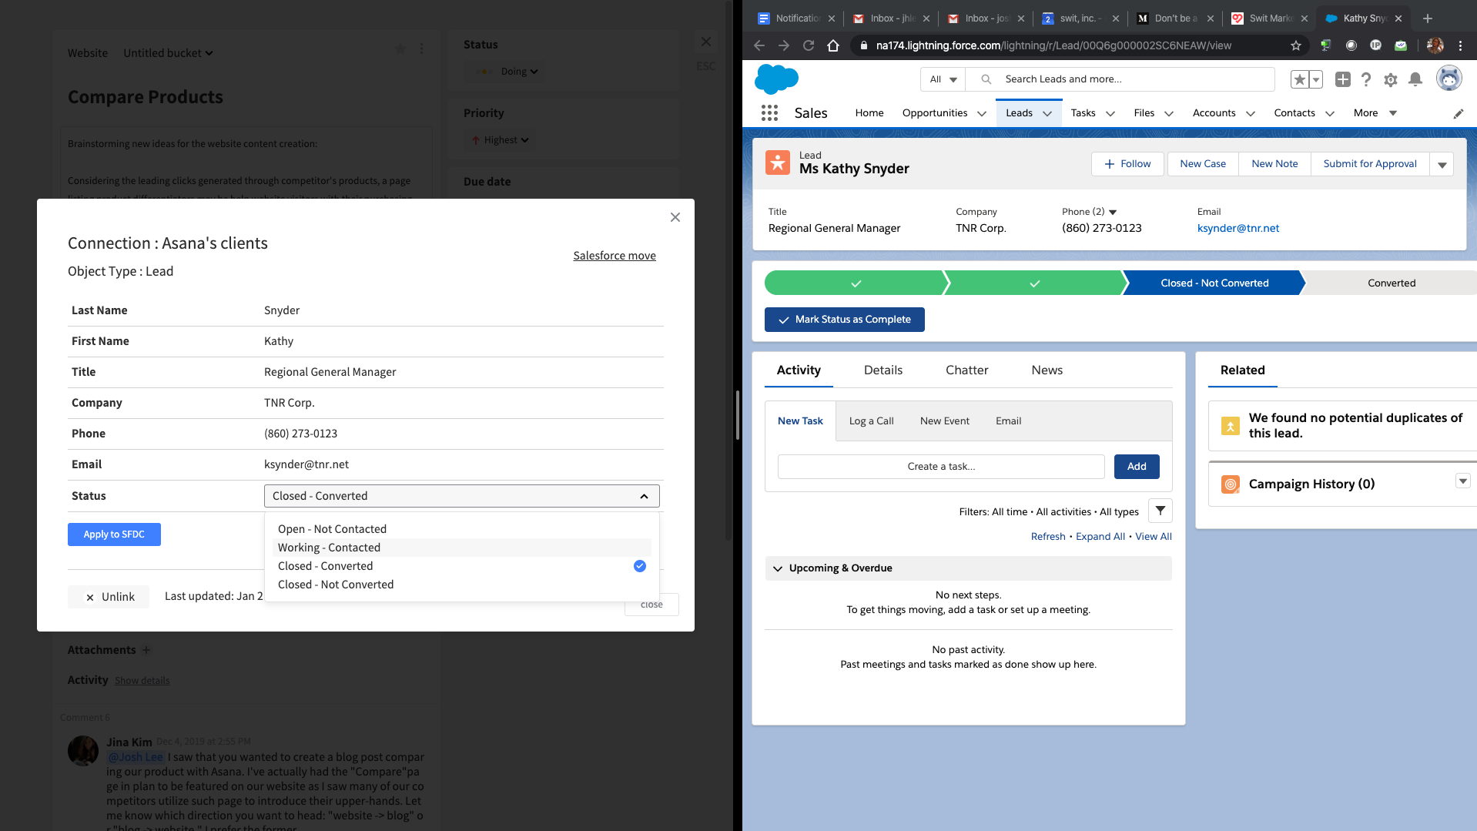Select Closed - Converted status option
This screenshot has width=1477, height=831.
(326, 566)
